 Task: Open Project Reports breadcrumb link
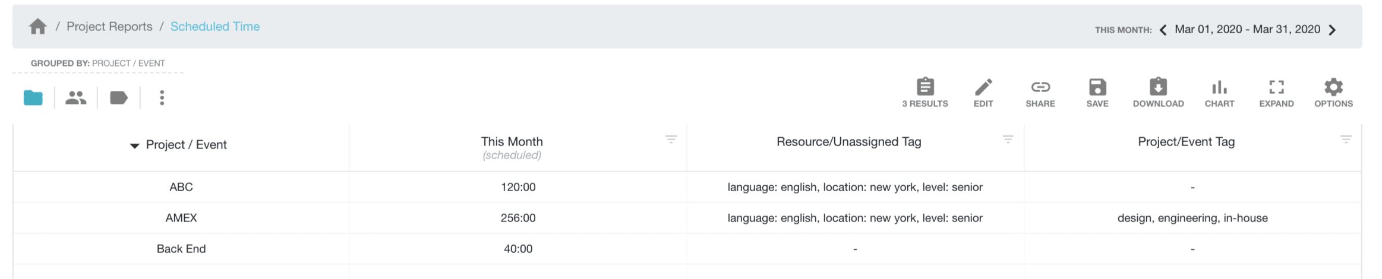109,27
